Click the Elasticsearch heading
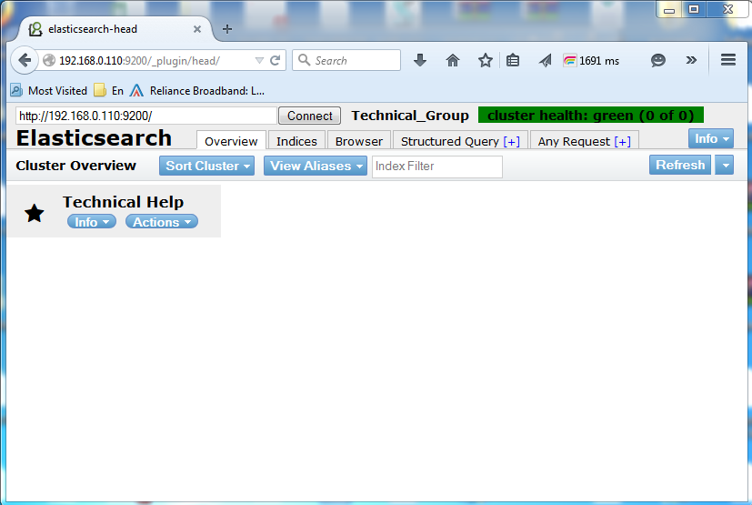 (x=94, y=138)
